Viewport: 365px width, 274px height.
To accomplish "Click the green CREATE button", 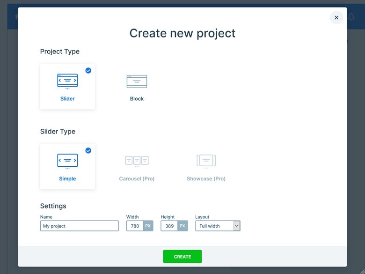I will pos(182,257).
